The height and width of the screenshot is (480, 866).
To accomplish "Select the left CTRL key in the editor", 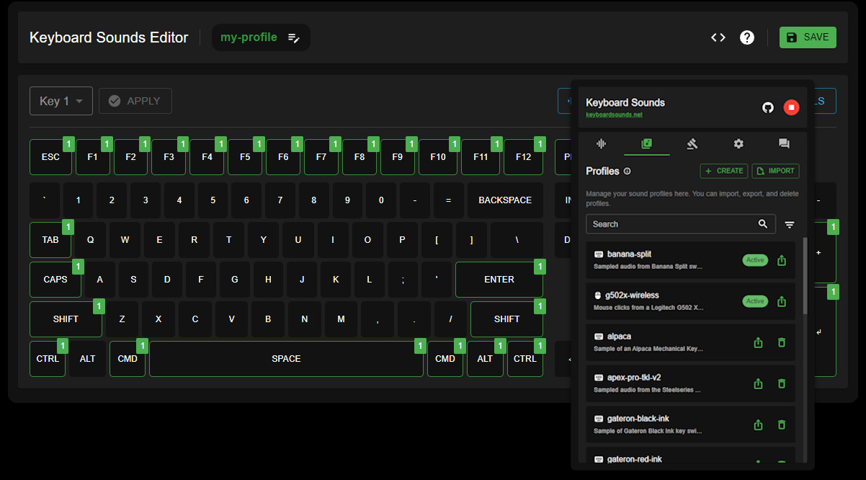I will pyautogui.click(x=48, y=359).
